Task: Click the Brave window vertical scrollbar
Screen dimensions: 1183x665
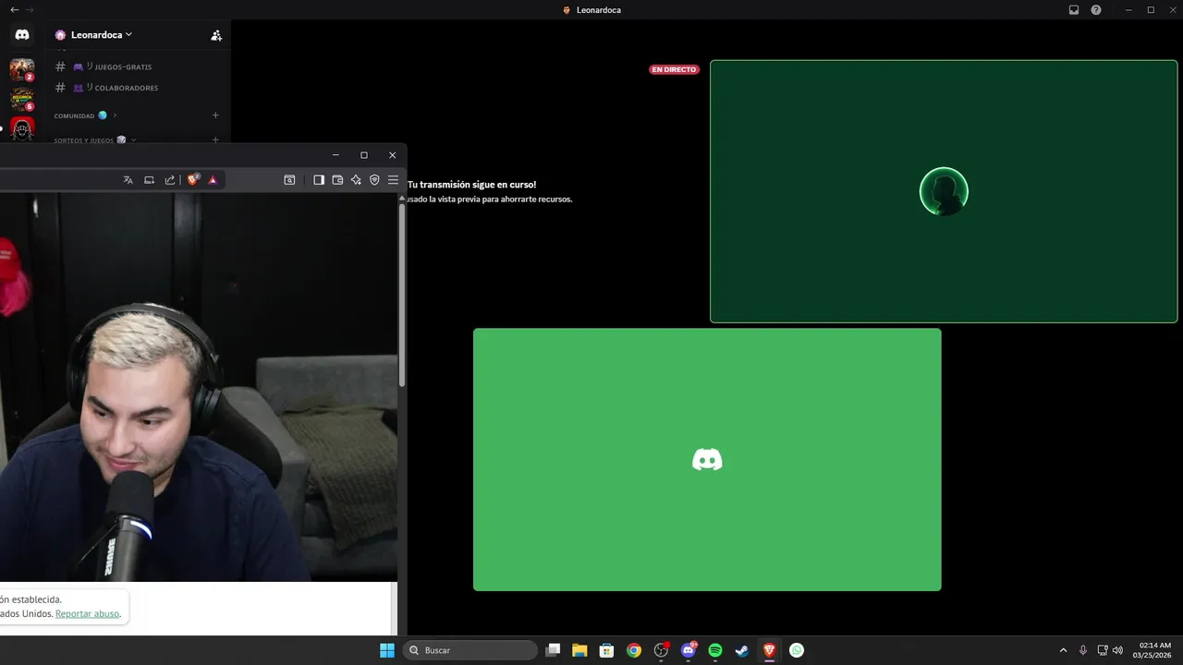Action: click(x=402, y=296)
